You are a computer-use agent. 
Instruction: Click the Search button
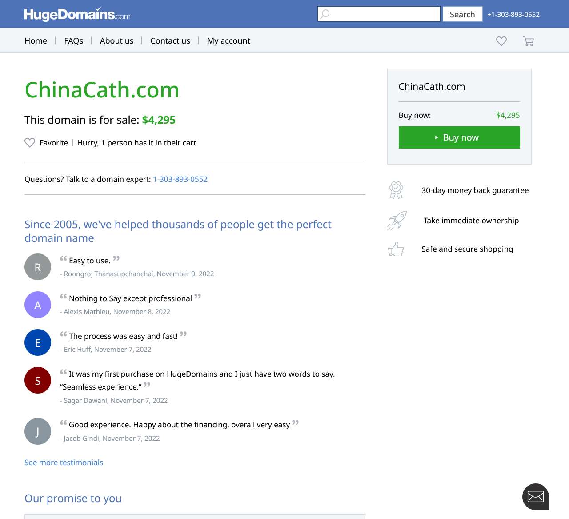(x=462, y=14)
